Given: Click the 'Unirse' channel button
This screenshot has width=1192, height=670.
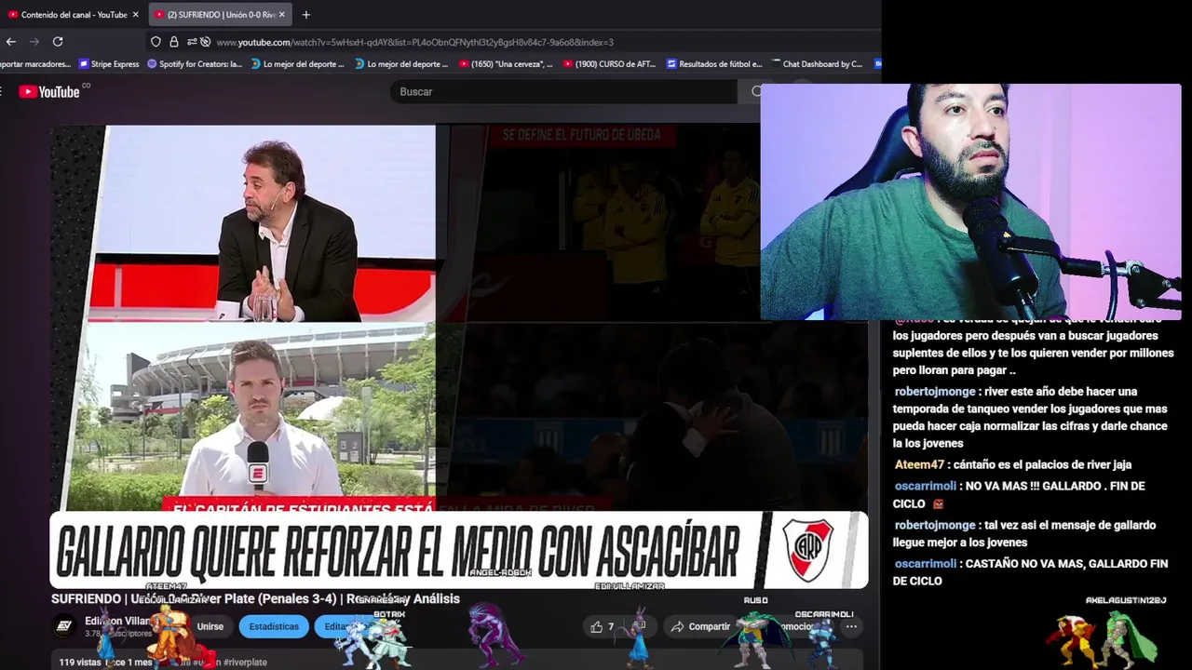Looking at the screenshot, I should click(x=210, y=626).
